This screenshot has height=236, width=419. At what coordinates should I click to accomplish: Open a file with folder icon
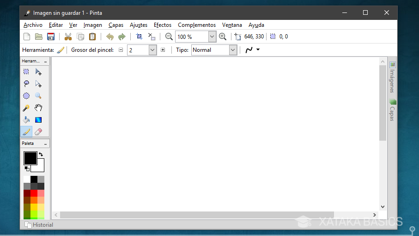pos(39,37)
